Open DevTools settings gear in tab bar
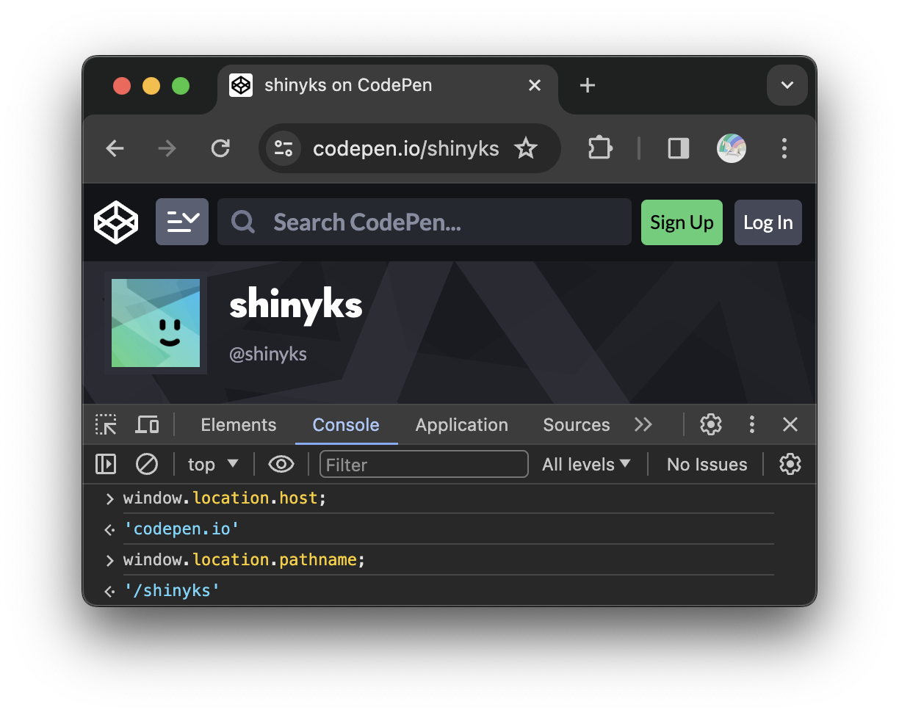Viewport: 899px width, 715px height. coord(711,424)
